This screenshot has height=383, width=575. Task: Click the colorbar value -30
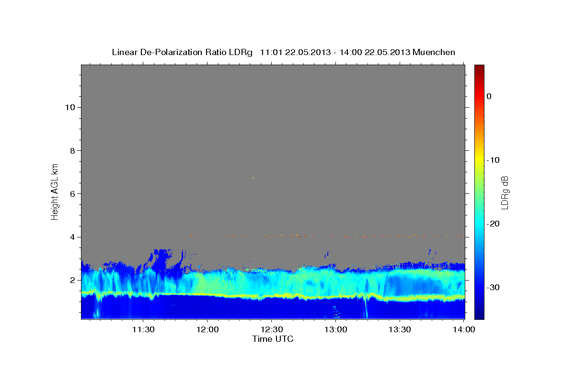pos(494,287)
